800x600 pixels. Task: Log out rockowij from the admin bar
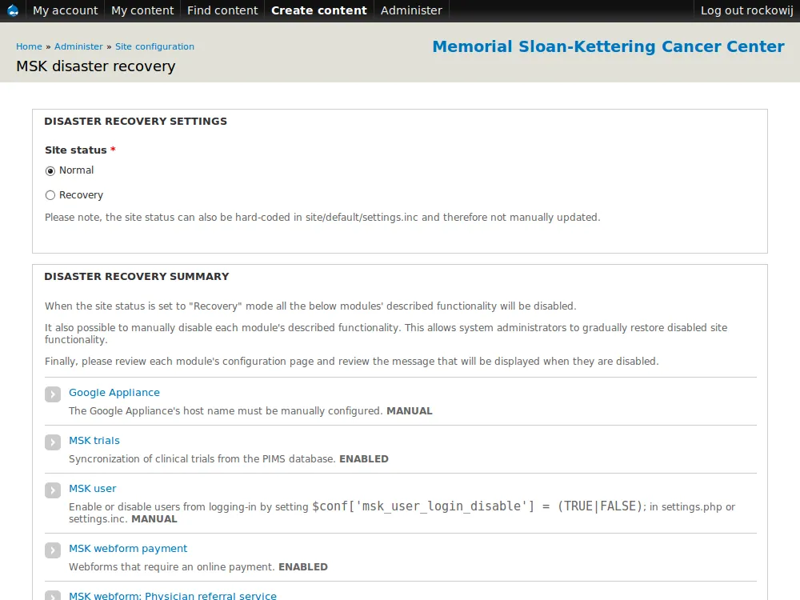[746, 10]
